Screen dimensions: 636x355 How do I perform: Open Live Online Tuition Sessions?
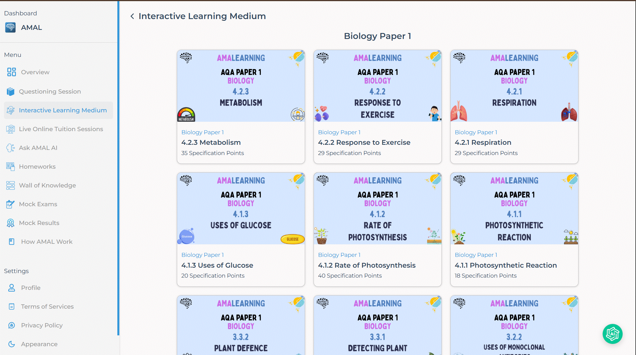click(58, 129)
